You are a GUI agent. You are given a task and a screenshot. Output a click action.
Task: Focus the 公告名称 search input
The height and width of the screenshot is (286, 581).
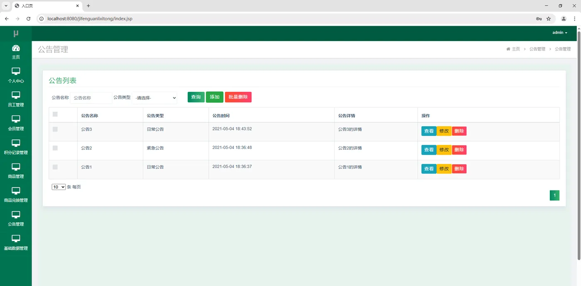coord(91,98)
